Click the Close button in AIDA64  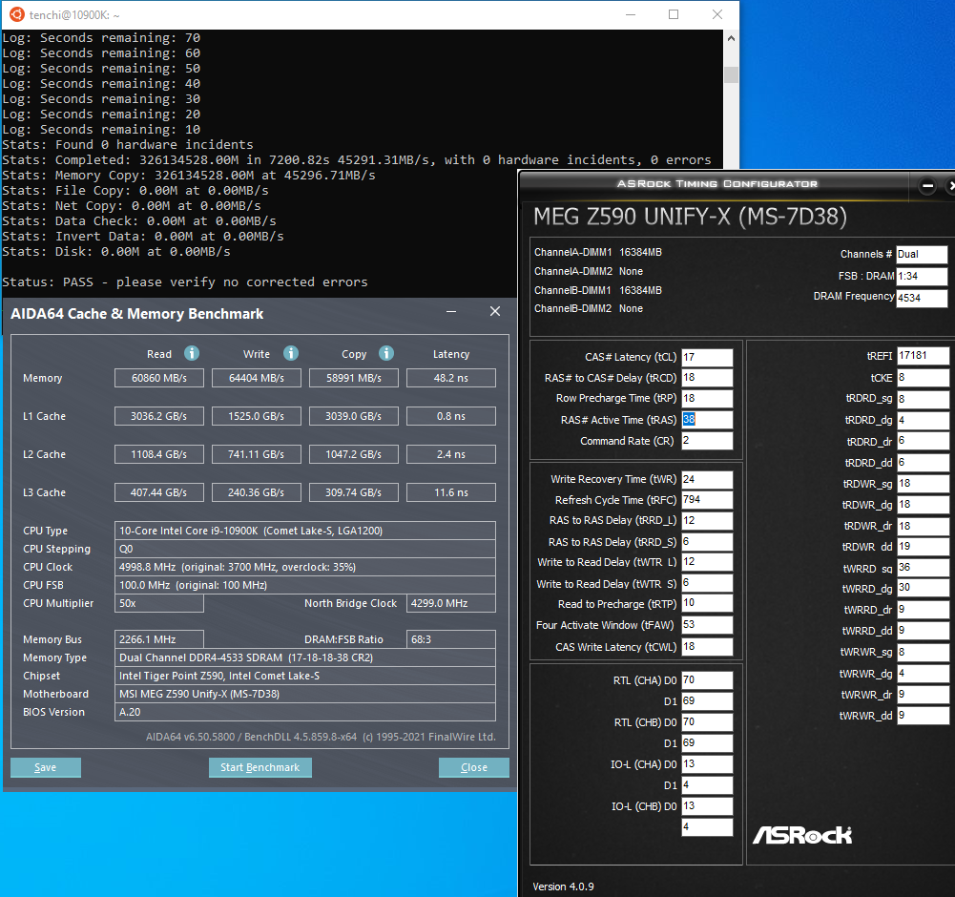[x=474, y=768]
